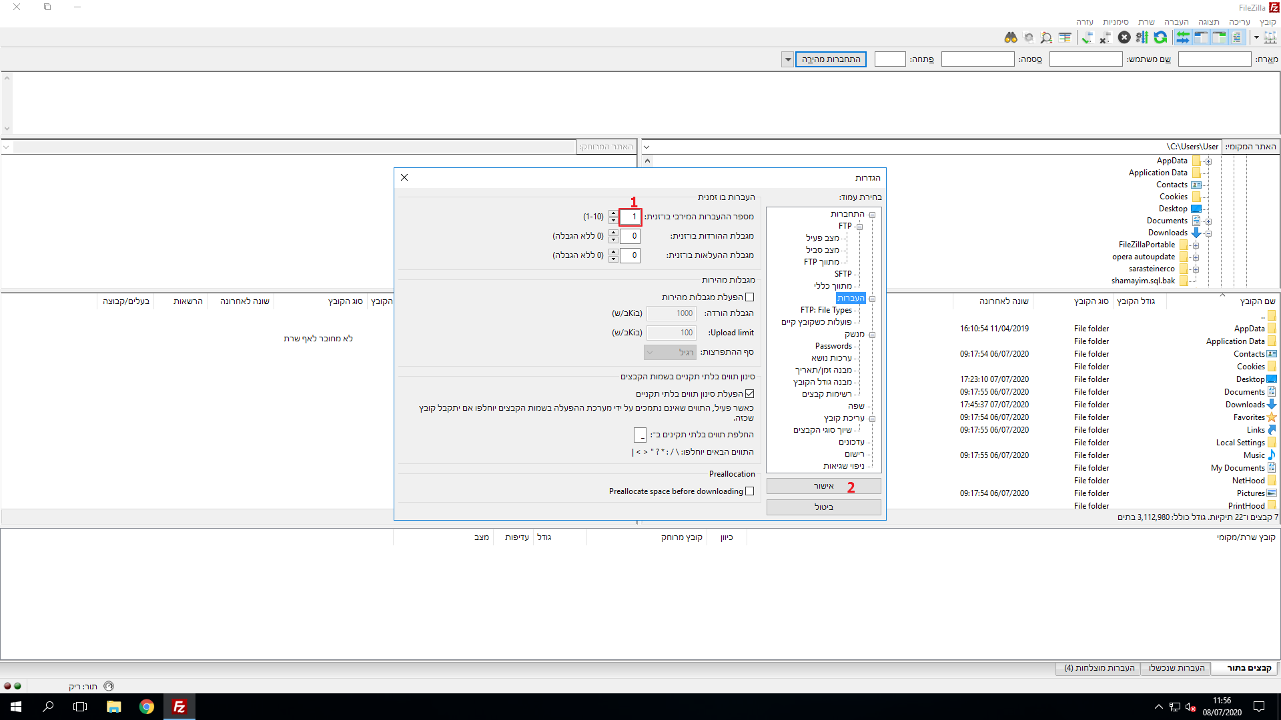
Task: Click the maximum concurrent transfers number field
Action: 630,217
